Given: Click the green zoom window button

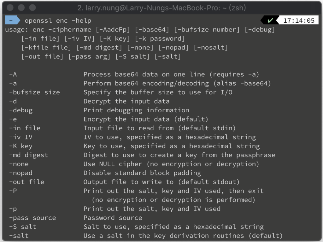Looking at the screenshot, I should click(32, 8).
